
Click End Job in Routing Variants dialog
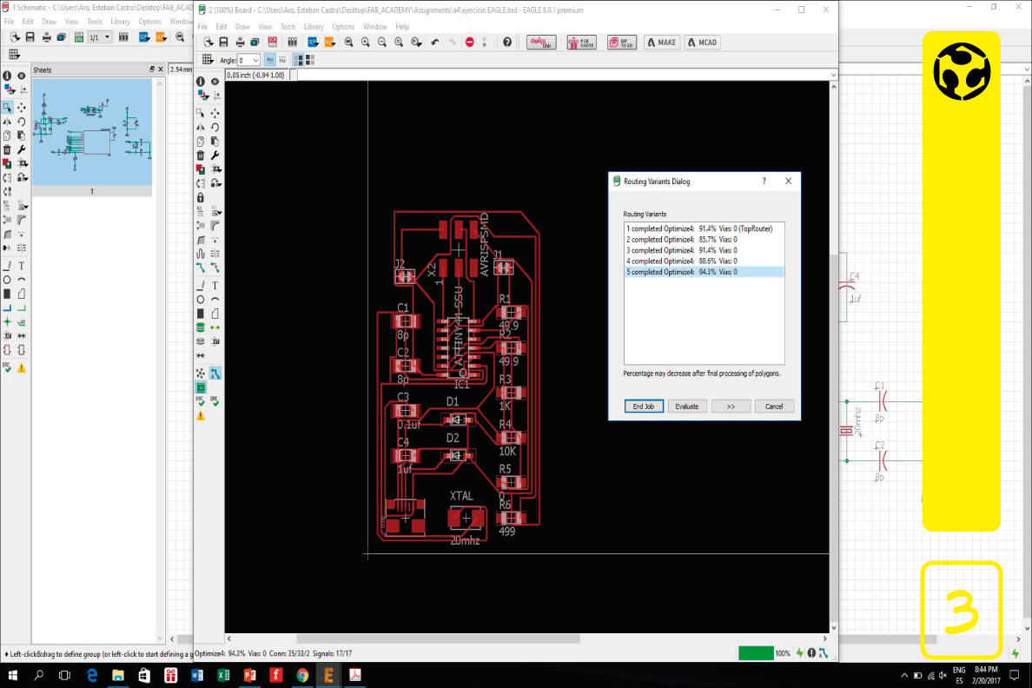point(644,407)
